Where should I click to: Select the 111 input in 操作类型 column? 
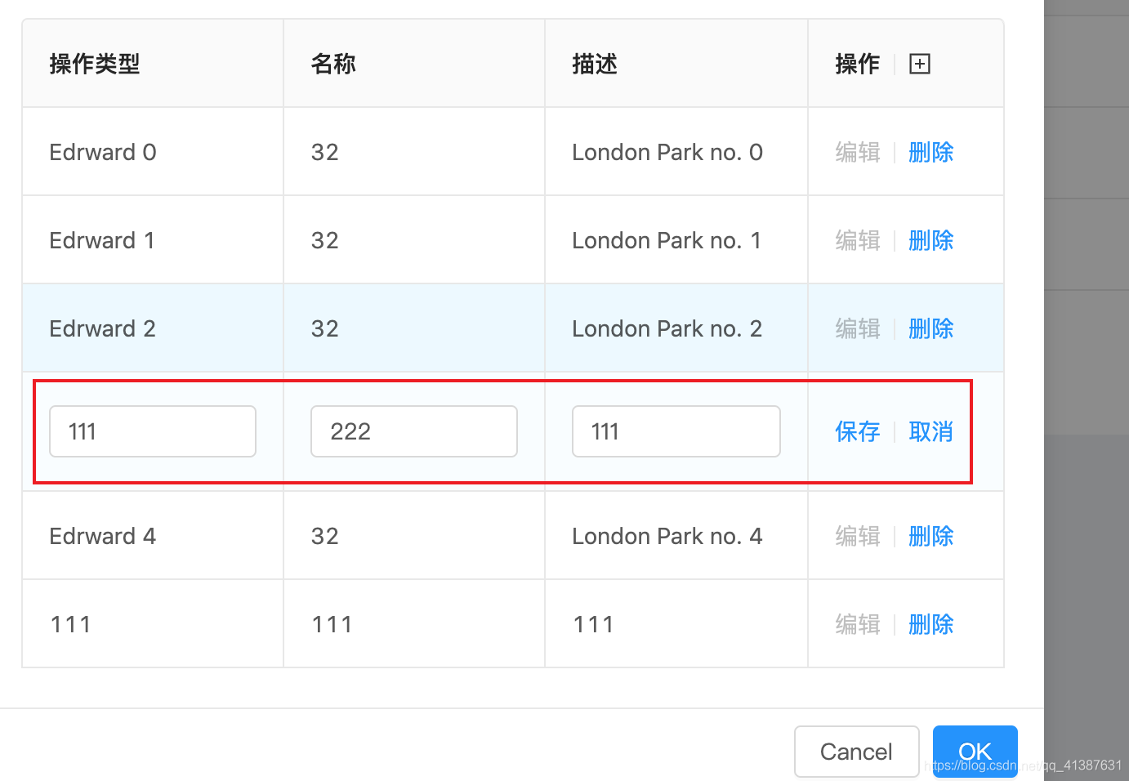(152, 431)
